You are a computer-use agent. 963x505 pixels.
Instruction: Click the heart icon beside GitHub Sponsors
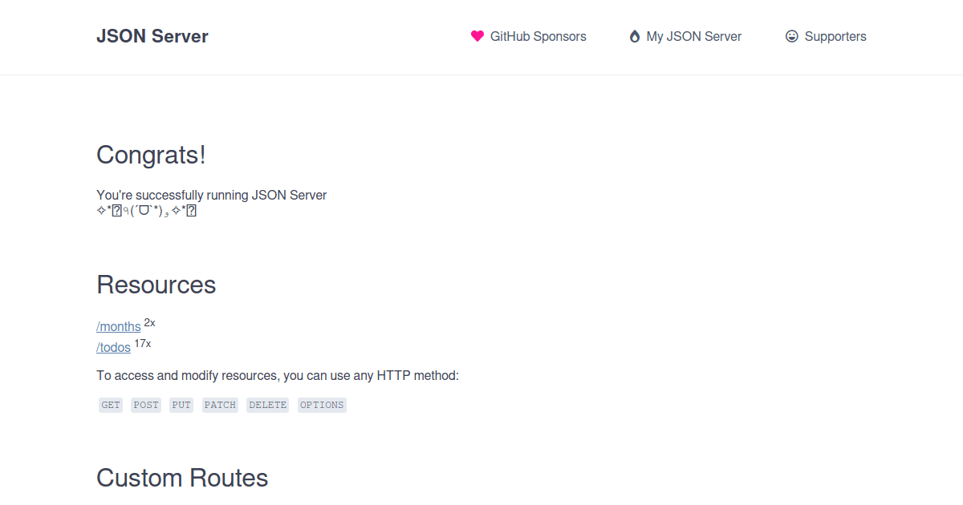pyautogui.click(x=477, y=36)
